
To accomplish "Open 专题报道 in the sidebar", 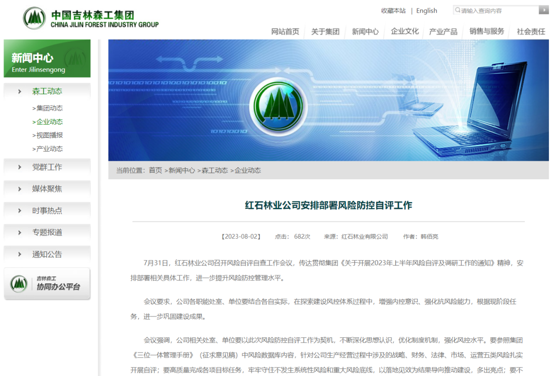I will tap(47, 232).
